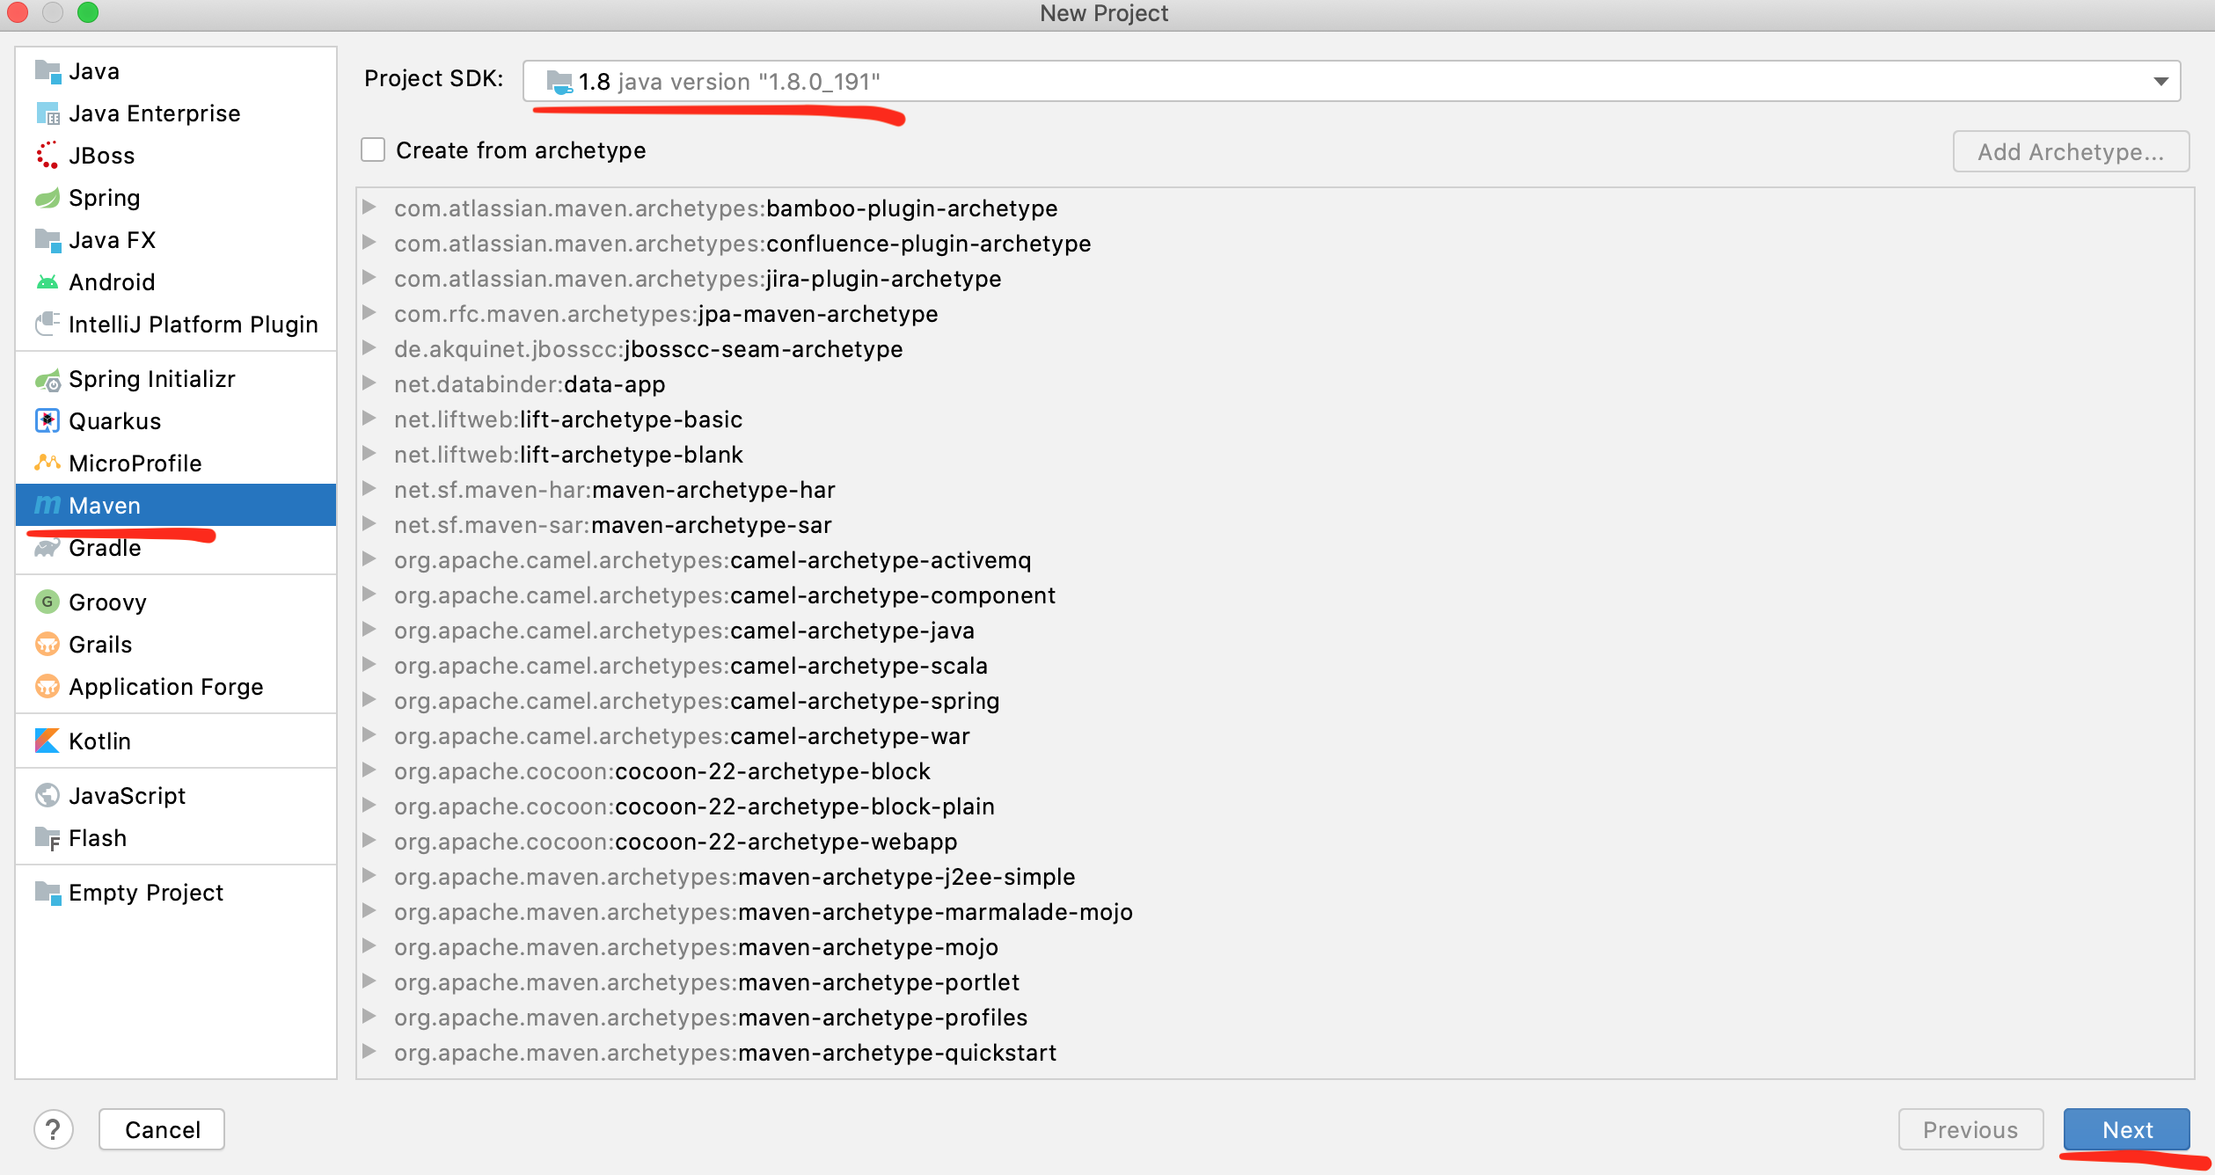Expand the maven-archetype-quickstart node

tap(369, 1052)
